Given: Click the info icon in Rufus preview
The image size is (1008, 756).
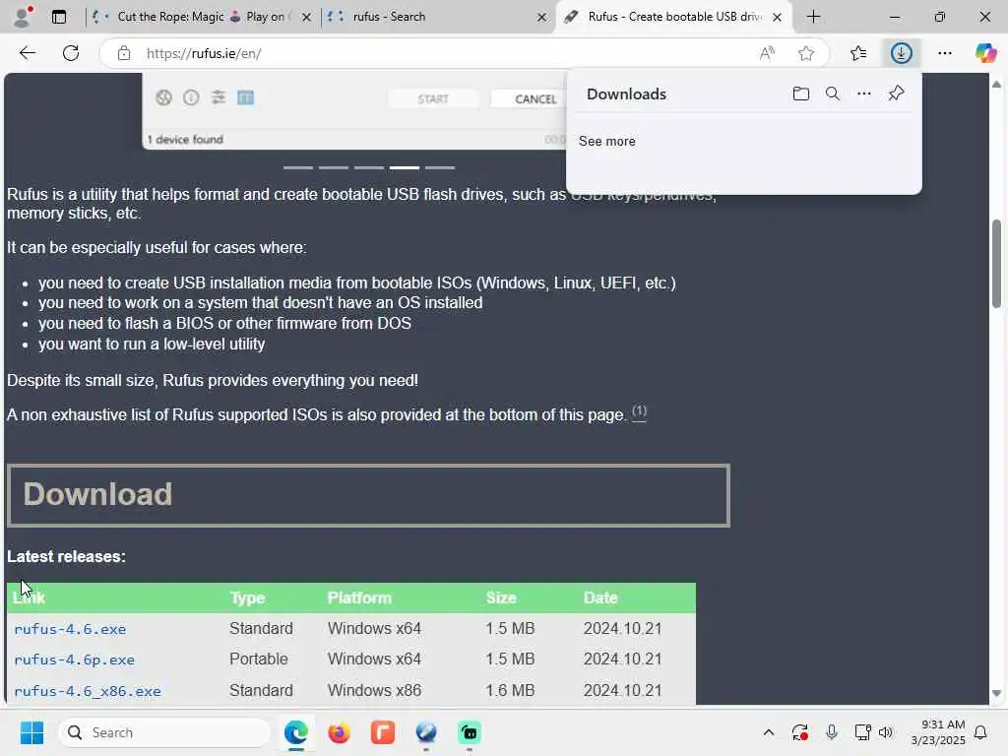Looking at the screenshot, I should (x=191, y=97).
